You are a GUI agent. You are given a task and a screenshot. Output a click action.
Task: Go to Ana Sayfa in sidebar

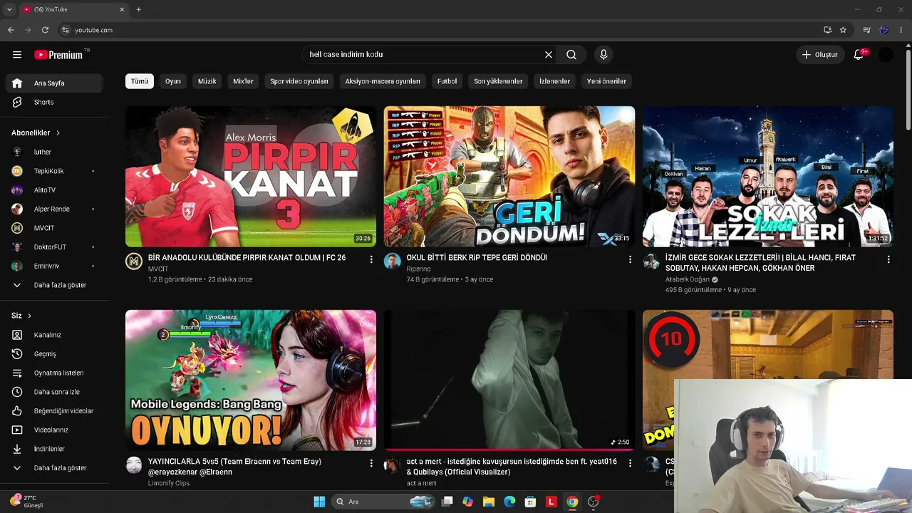pos(55,83)
